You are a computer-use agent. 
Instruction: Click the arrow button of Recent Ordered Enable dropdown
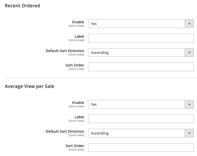click(189, 24)
